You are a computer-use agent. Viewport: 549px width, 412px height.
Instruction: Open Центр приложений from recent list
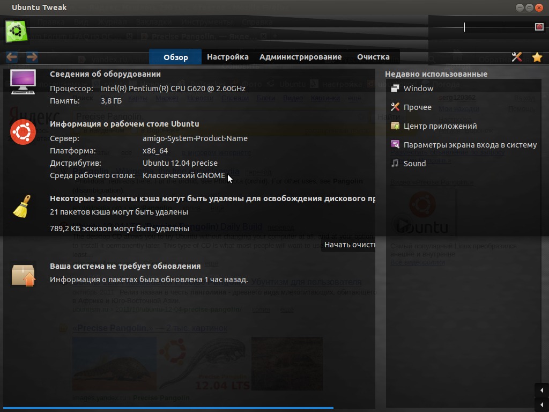(x=440, y=126)
